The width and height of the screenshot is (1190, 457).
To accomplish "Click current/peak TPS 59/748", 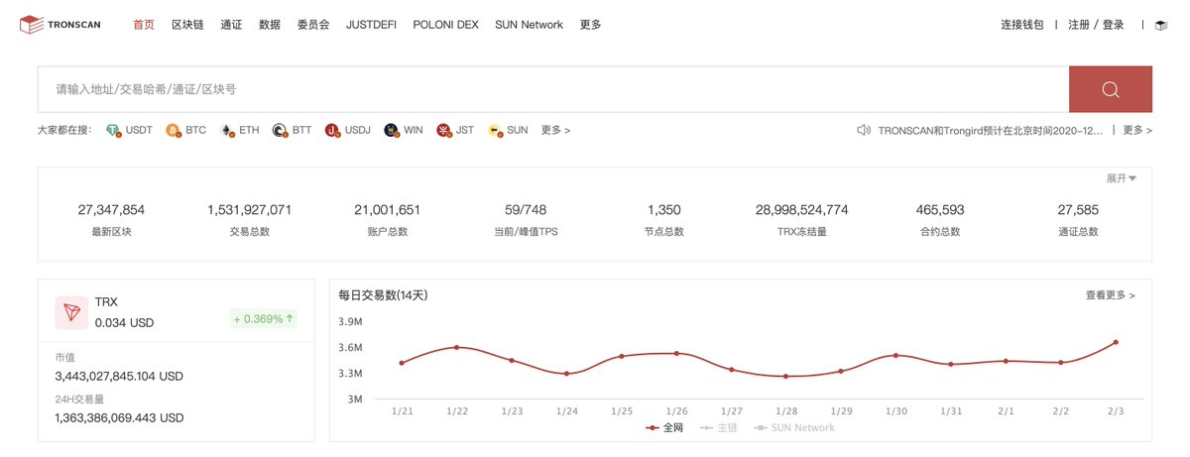I will [x=526, y=210].
